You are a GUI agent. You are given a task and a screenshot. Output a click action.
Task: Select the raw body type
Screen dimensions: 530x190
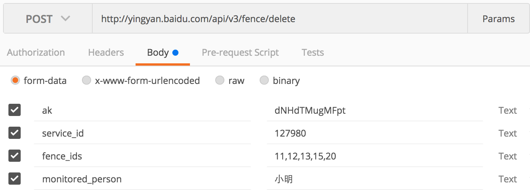tap(219, 81)
